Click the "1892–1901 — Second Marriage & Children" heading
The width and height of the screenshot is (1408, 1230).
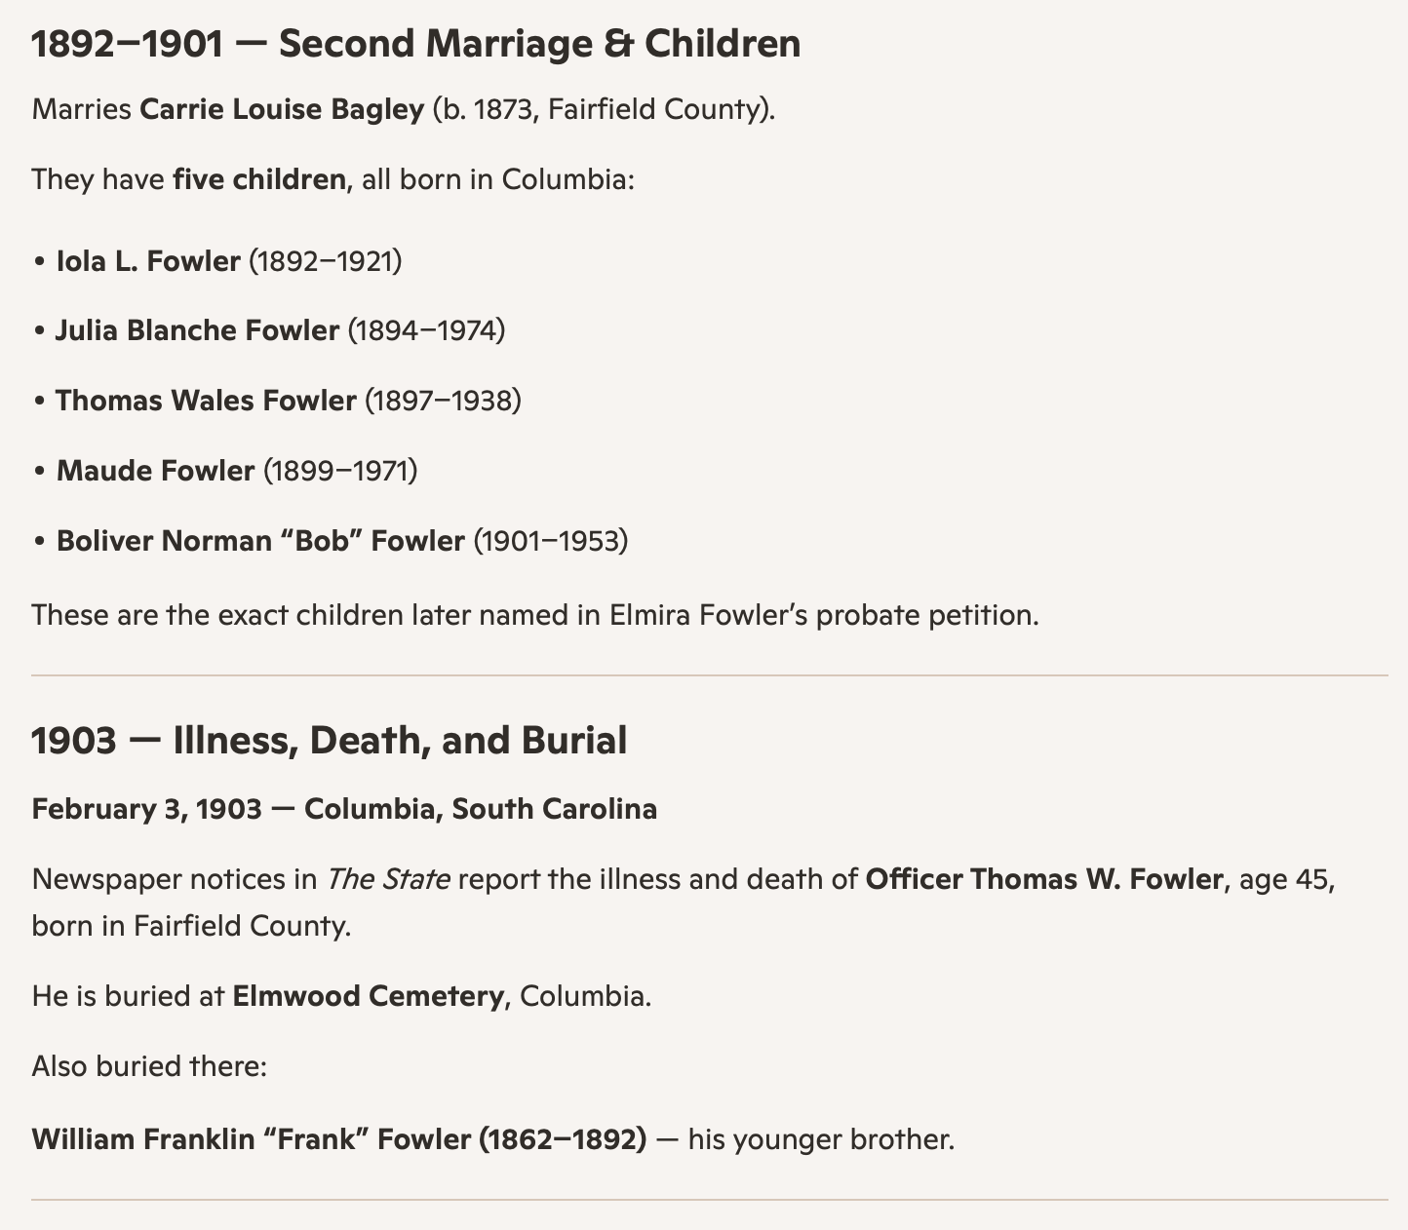pos(415,45)
